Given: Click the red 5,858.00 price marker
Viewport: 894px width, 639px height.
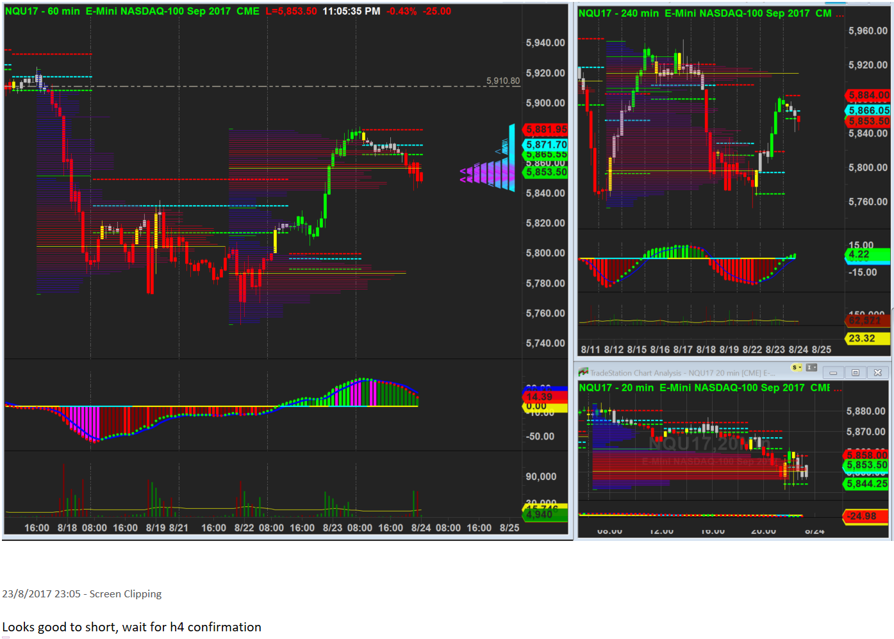Looking at the screenshot, I should [x=866, y=455].
